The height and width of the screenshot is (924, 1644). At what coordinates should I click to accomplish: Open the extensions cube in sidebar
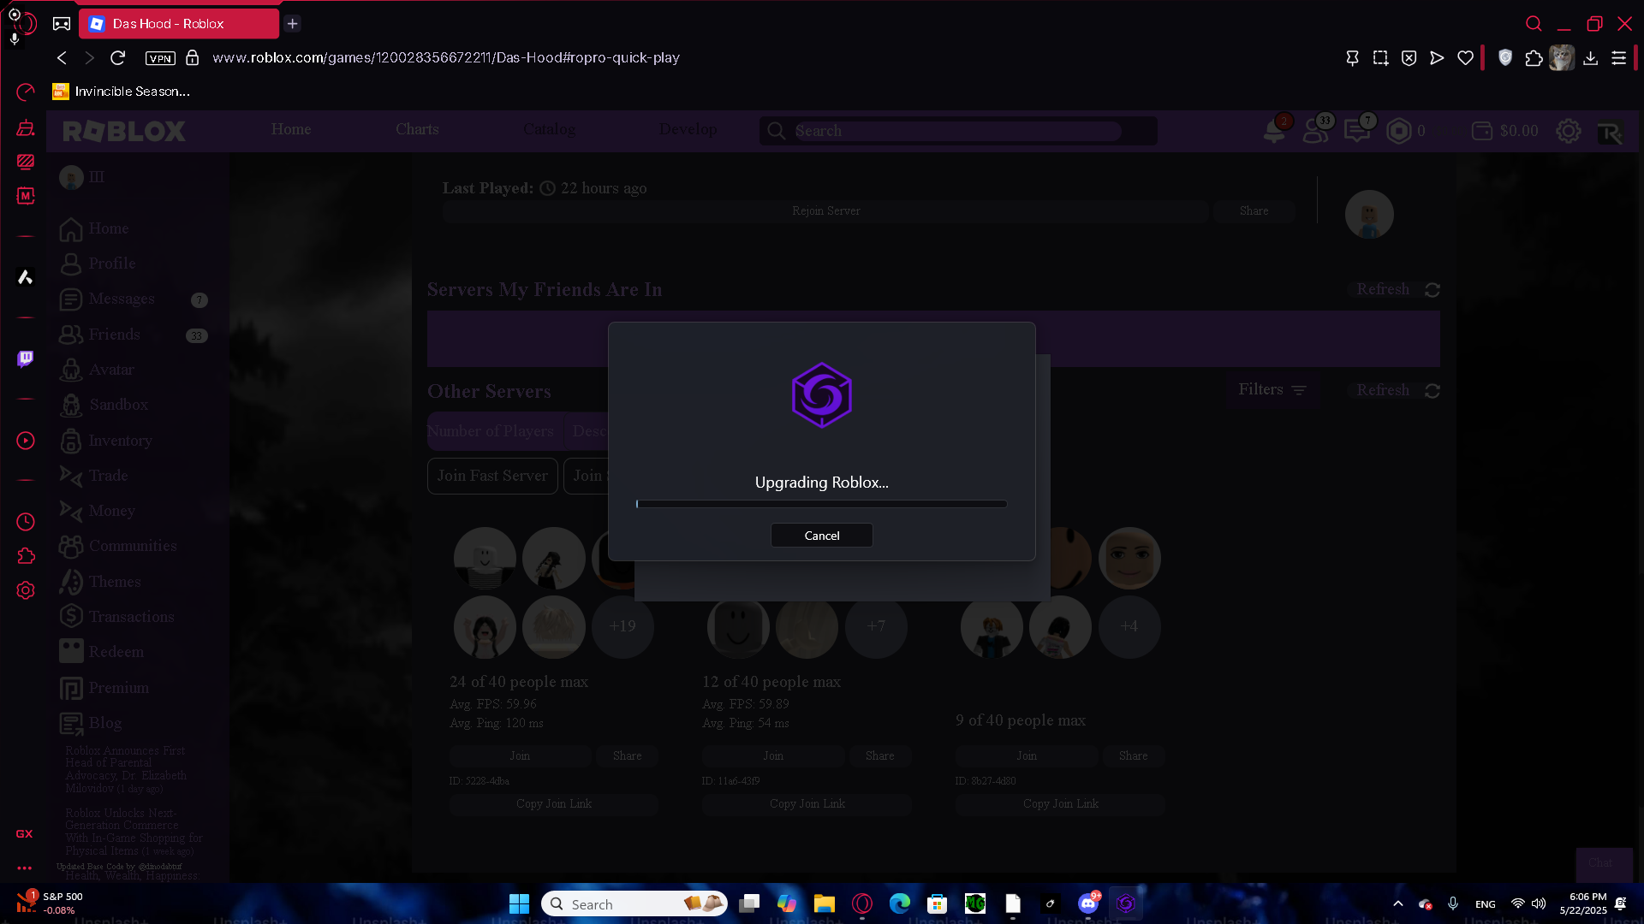[26, 556]
